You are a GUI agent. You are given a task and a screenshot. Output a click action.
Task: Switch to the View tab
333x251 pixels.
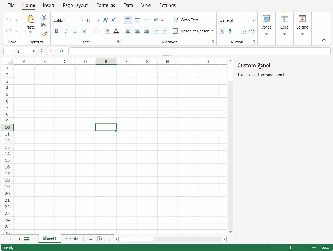tap(146, 5)
